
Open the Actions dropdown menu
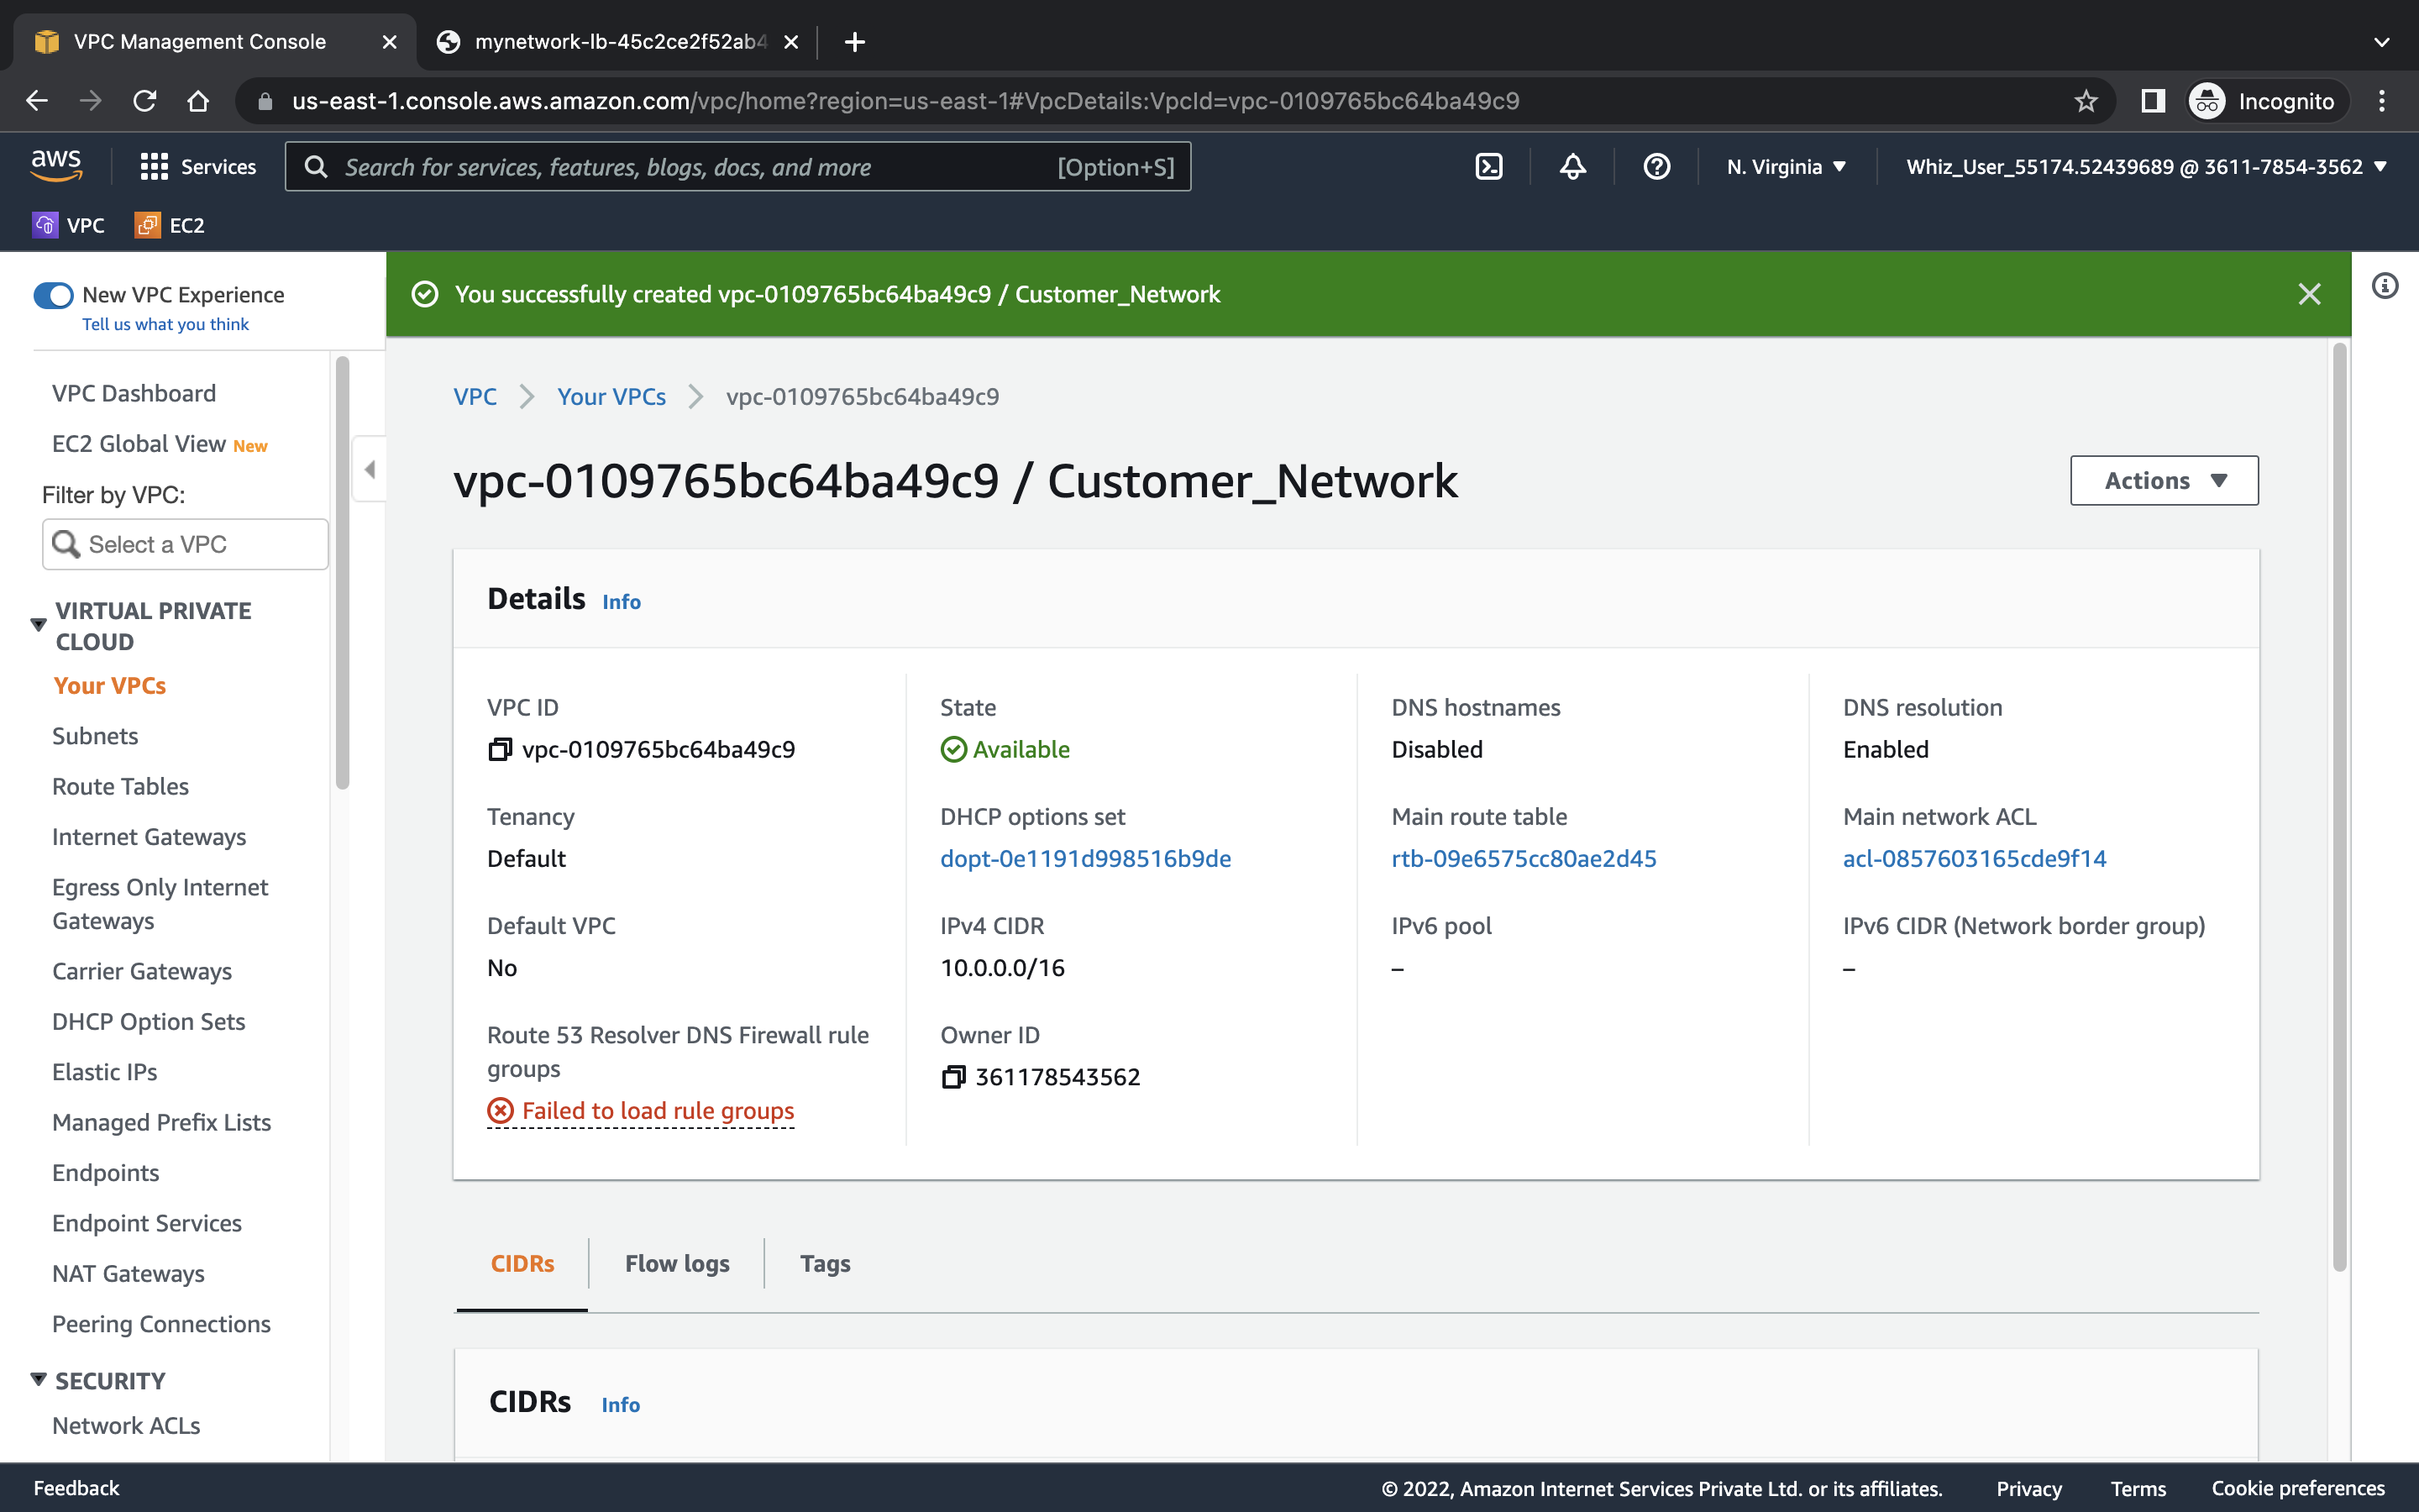point(2165,480)
